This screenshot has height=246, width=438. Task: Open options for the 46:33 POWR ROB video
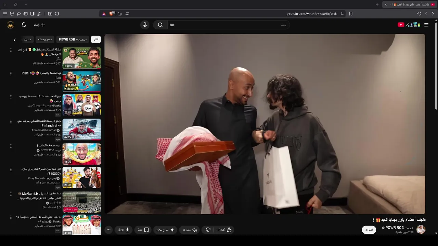pyautogui.click(x=11, y=146)
